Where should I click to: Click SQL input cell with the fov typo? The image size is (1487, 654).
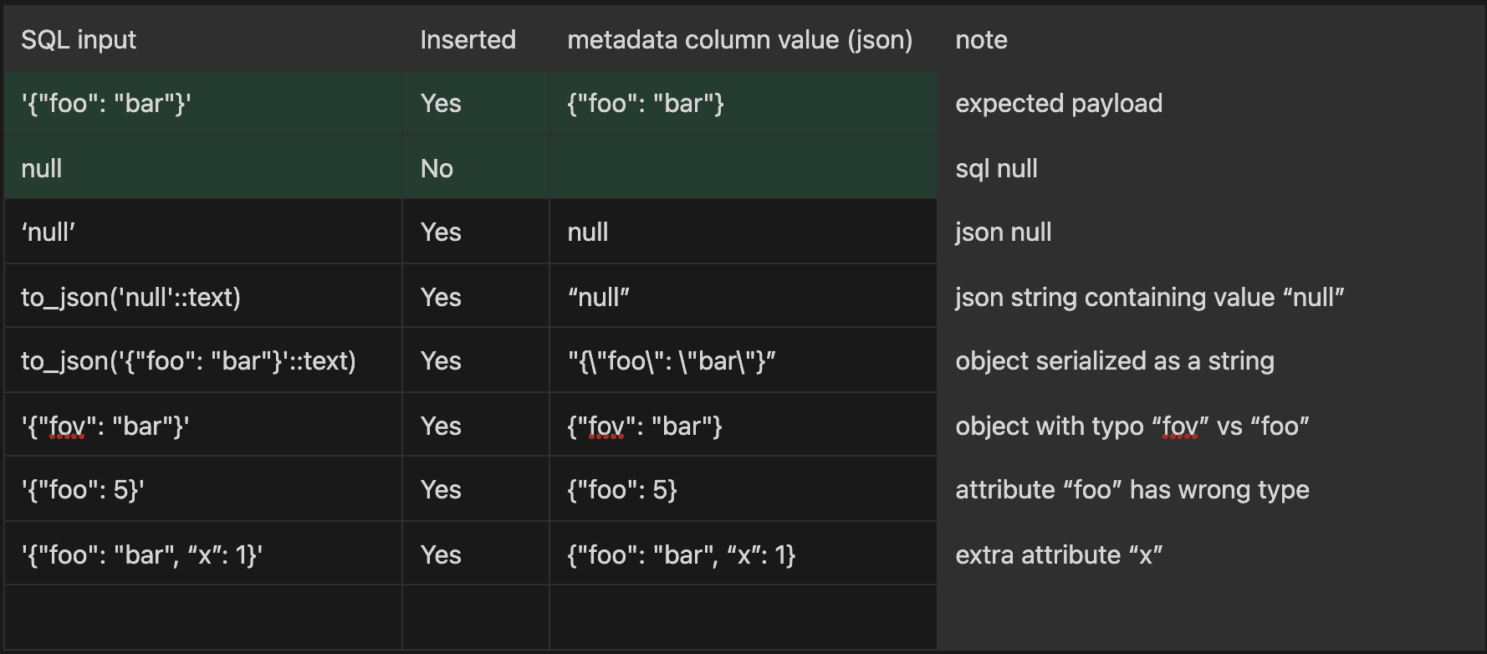(x=105, y=427)
